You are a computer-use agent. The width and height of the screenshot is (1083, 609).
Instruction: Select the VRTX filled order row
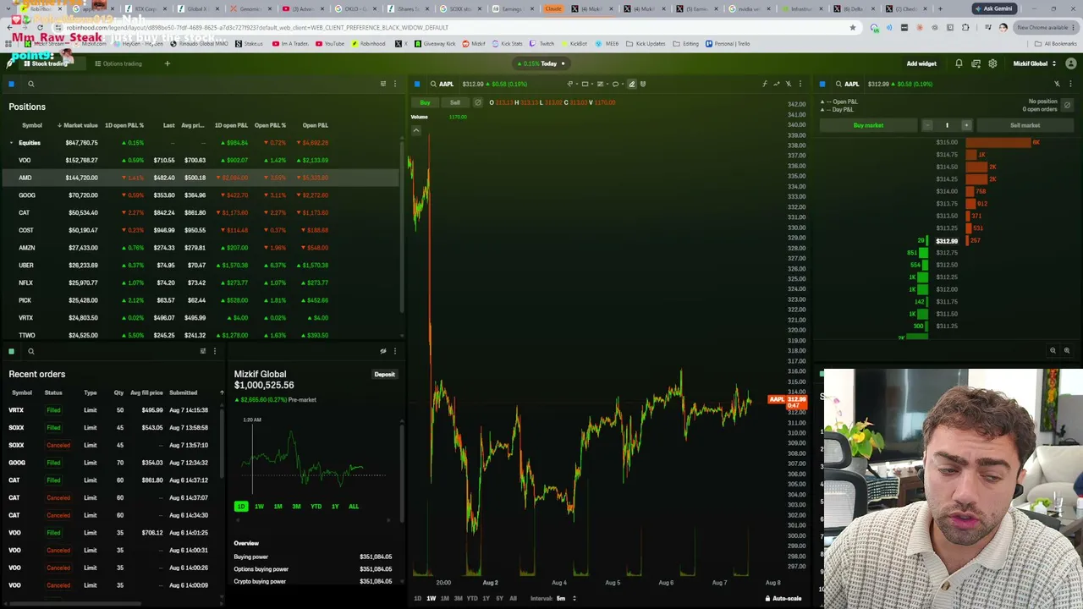(x=112, y=410)
